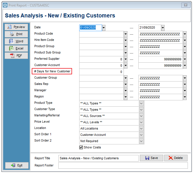Viewport: 193px width, 173px height.
Task: Expand the Marketing/Referral sources combo box
Action: click(x=141, y=116)
